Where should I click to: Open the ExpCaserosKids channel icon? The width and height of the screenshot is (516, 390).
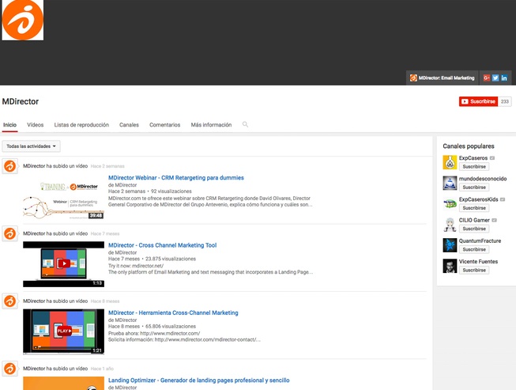point(450,204)
